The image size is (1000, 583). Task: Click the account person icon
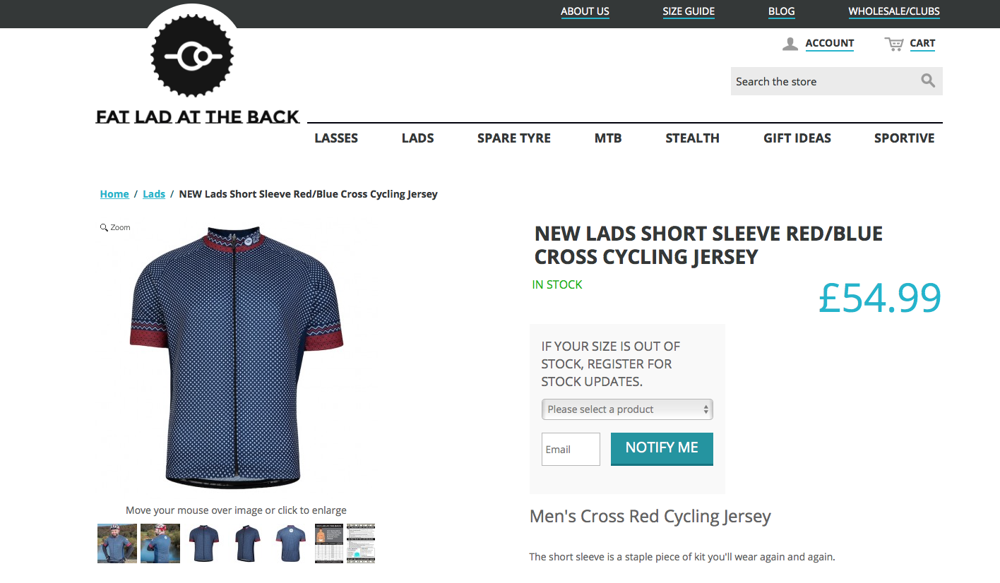pyautogui.click(x=790, y=44)
